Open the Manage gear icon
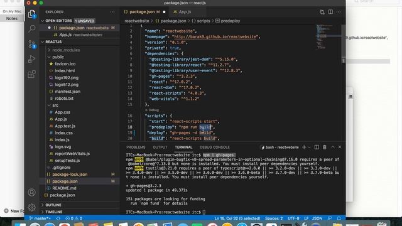 31,207
